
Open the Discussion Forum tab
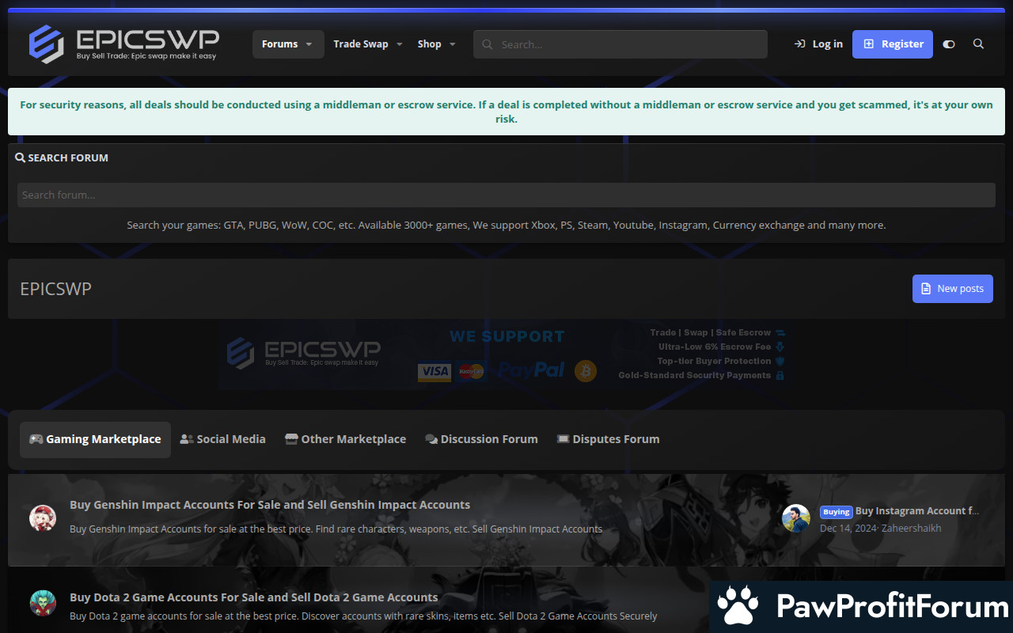(481, 439)
